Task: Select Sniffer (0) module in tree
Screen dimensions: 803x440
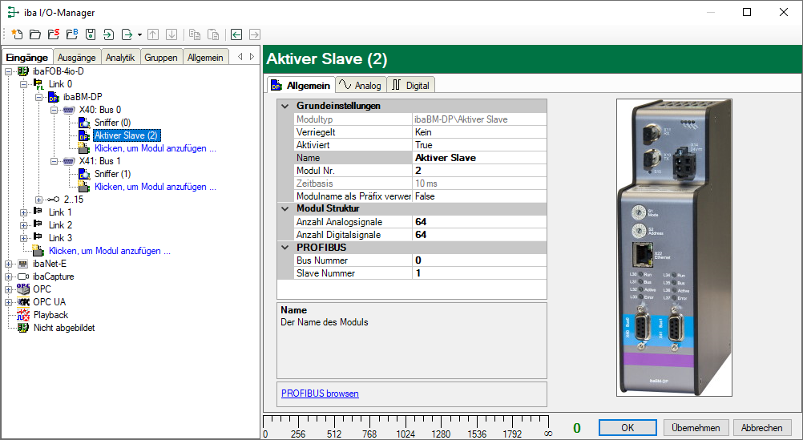Action: 111,123
